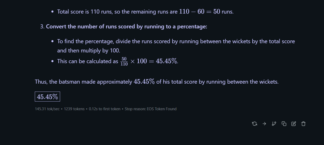Click the boxed 45.45% final answer
Viewport: 324px width, 145px height.
(47, 97)
